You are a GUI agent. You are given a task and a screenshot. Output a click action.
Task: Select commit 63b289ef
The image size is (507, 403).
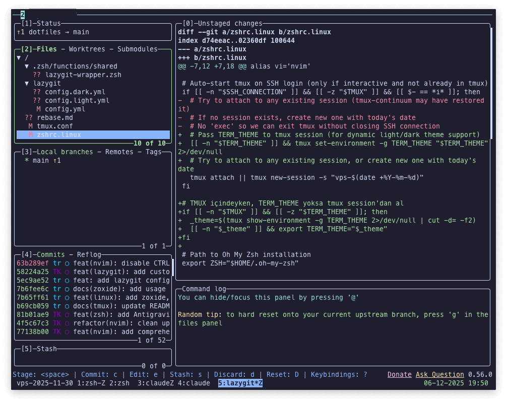click(93, 263)
